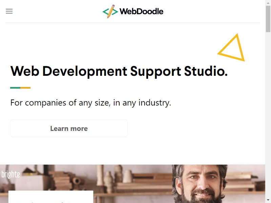Click the white card overlay on the banner

pyautogui.click(x=51, y=197)
